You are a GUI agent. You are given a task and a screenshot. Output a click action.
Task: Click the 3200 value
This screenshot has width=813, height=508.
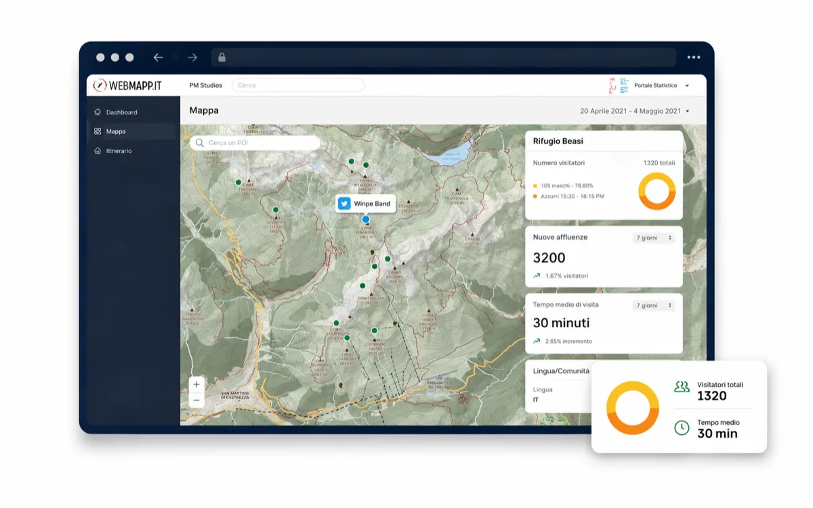click(x=549, y=258)
